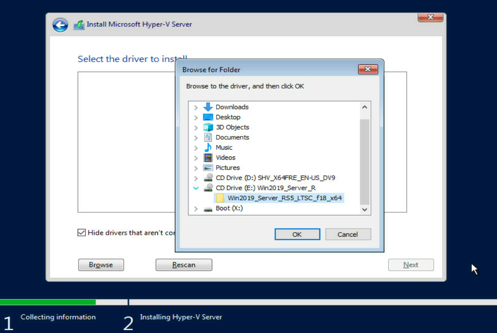Image resolution: width=497 pixels, height=333 pixels.
Task: Select the Videos folder icon
Action: coord(208,158)
